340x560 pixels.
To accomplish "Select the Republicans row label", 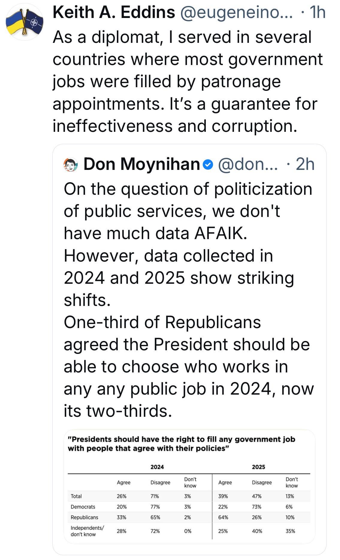I will [x=84, y=517].
